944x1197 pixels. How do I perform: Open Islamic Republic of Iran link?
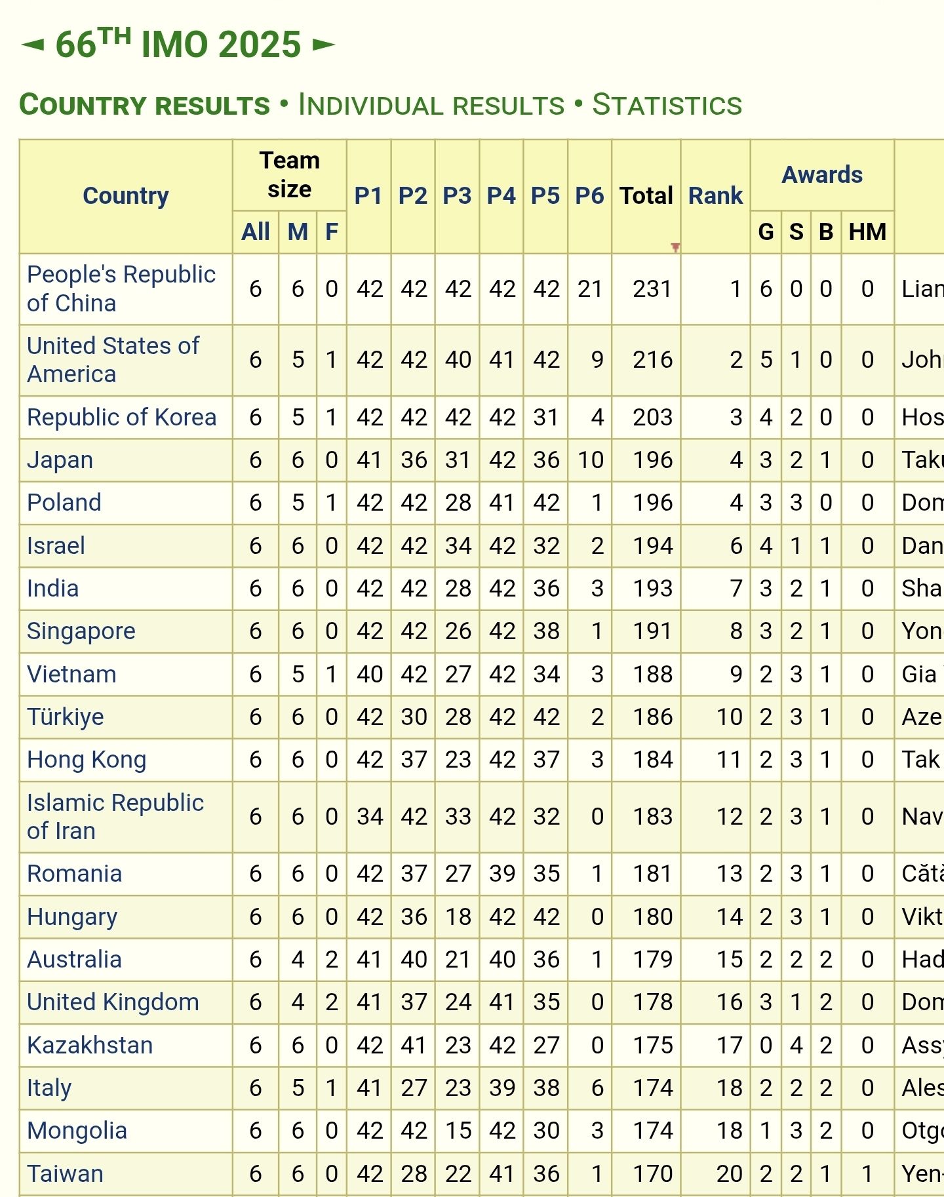[x=115, y=816]
